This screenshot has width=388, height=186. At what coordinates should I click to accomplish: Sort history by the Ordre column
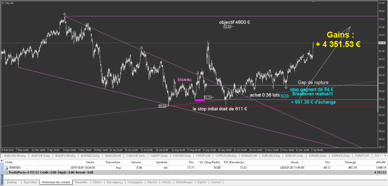21,162
